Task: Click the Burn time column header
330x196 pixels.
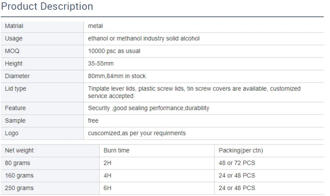Action: [116, 150]
